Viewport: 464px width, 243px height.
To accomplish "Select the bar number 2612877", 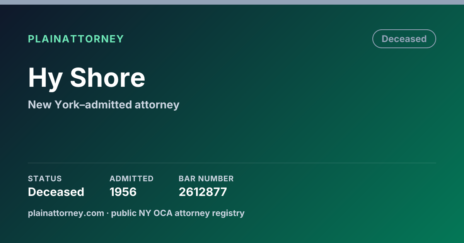I will (203, 192).
